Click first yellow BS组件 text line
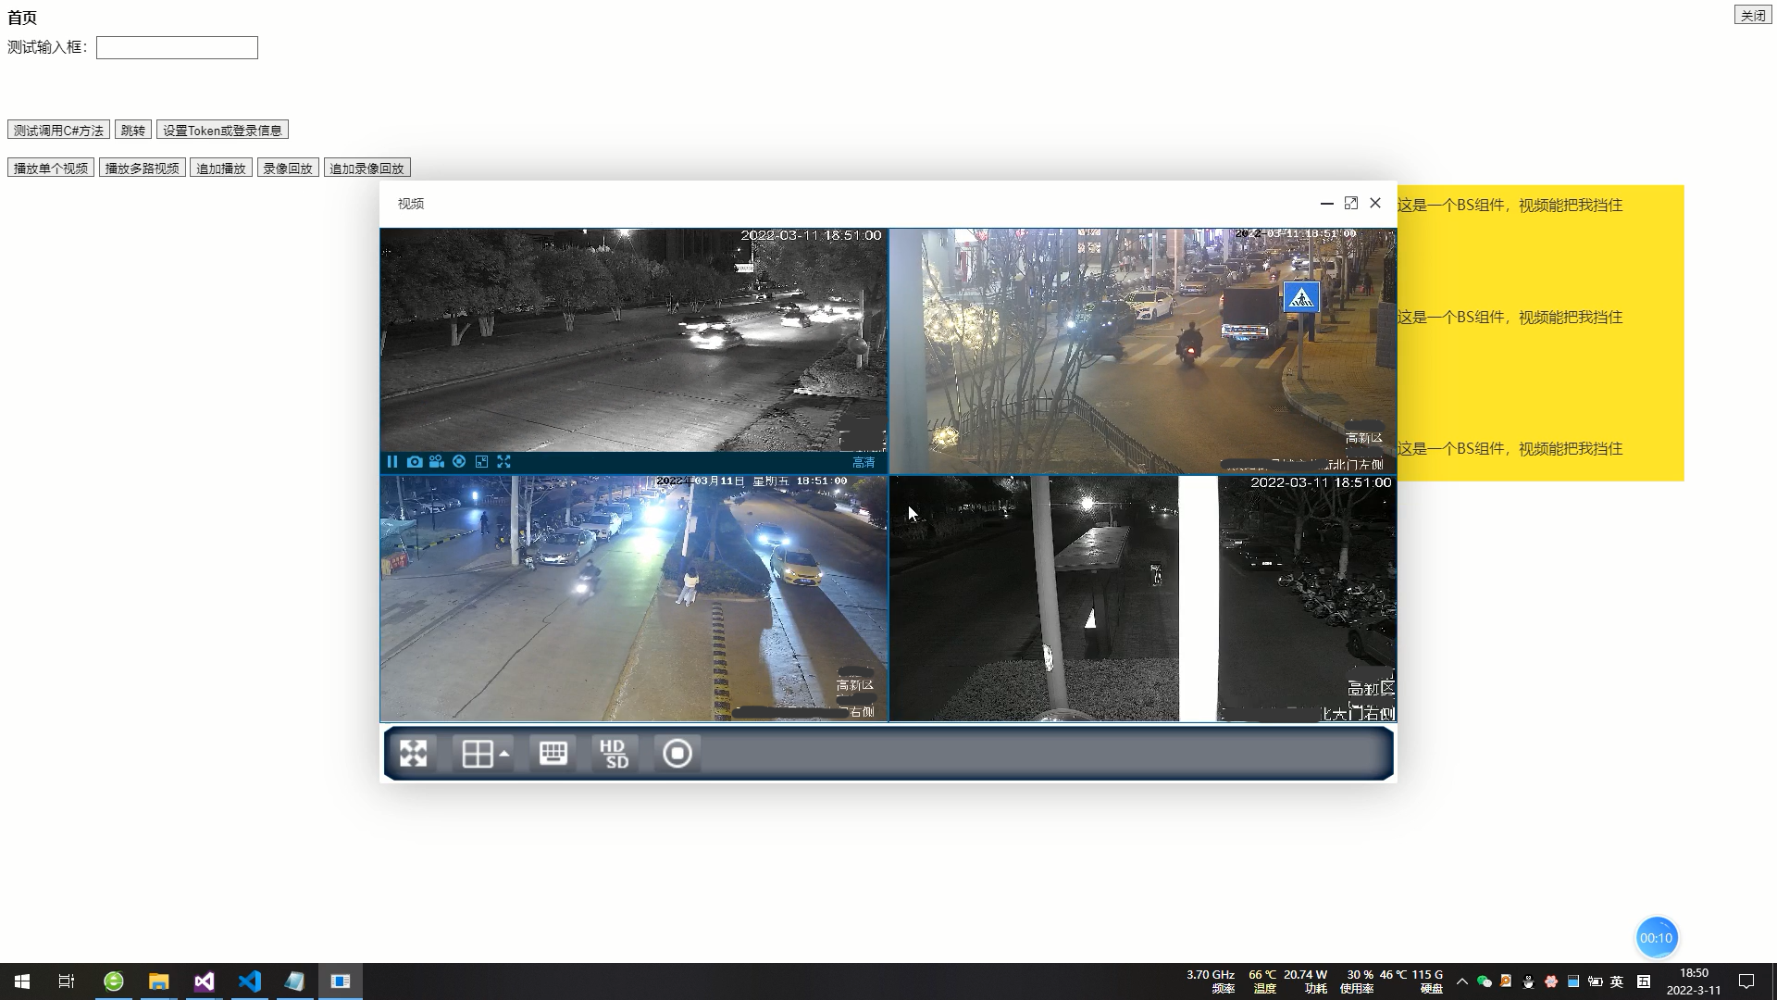Viewport: 1777px width, 1000px height. tap(1510, 205)
